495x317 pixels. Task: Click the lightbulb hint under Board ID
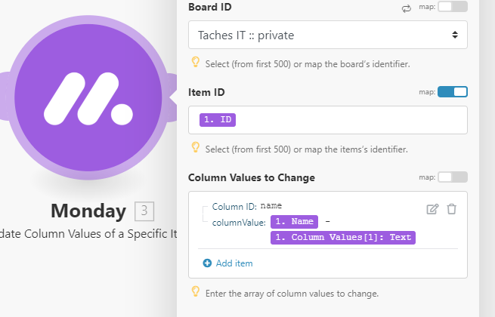click(x=196, y=62)
